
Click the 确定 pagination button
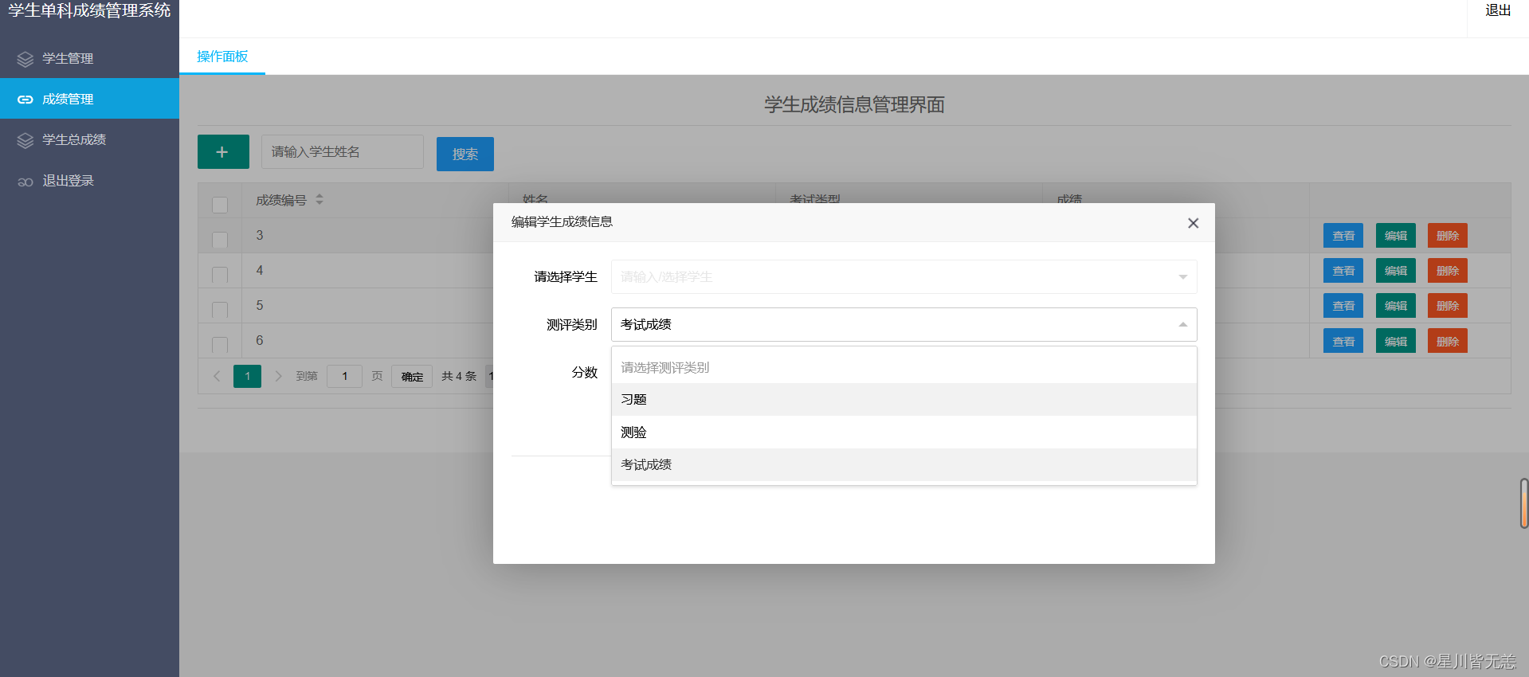[x=412, y=376]
